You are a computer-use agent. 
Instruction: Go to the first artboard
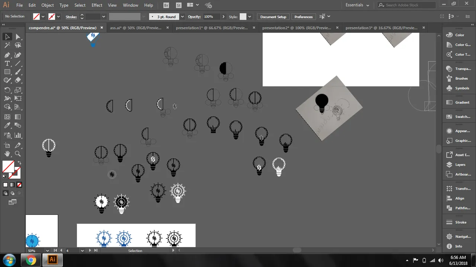[56, 251]
